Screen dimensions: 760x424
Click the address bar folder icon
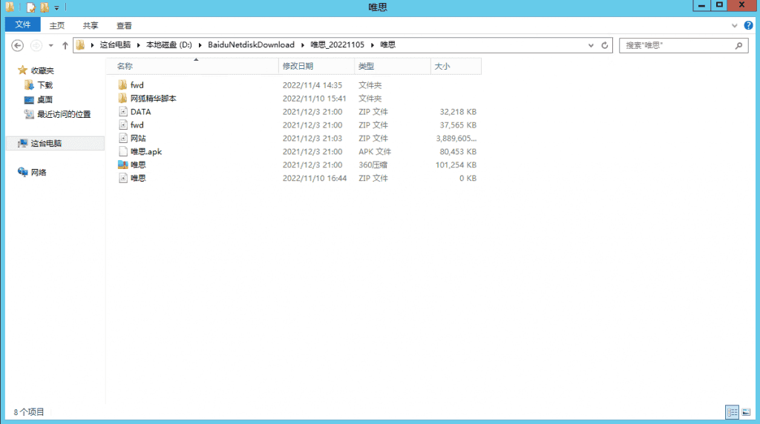(80, 45)
